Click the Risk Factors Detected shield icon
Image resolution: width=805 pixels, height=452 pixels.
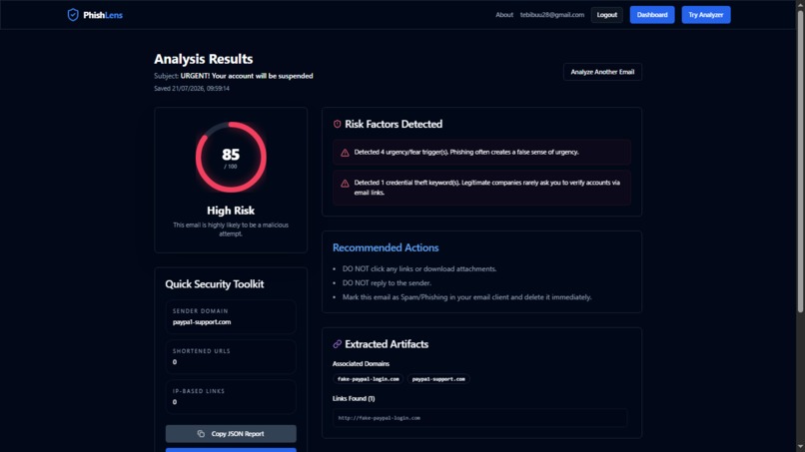coord(337,124)
